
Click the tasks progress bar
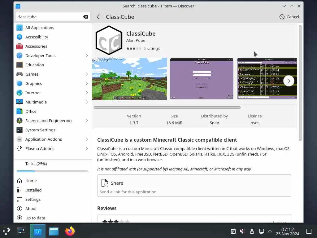pyautogui.click(x=53, y=171)
